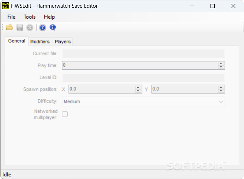244x179 pixels.
Task: Toggle the Networked multiplayer checkbox
Action: click(65, 114)
